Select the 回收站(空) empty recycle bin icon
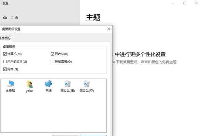The height and width of the screenshot is (136, 201). pyautogui.click(x=87, y=86)
